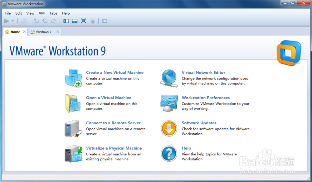This screenshot has height=182, width=312.
Task: Switch to the Windows 7 tab
Action: [x=43, y=31]
